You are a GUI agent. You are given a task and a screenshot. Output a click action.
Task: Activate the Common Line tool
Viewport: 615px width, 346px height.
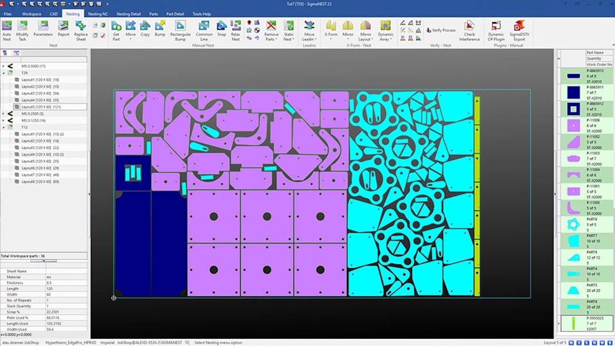coord(204,30)
